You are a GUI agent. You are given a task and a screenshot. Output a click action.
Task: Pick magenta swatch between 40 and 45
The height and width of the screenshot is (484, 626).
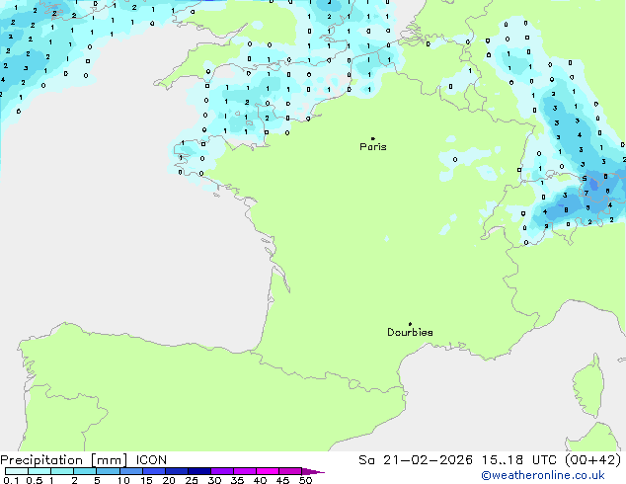[x=268, y=471]
